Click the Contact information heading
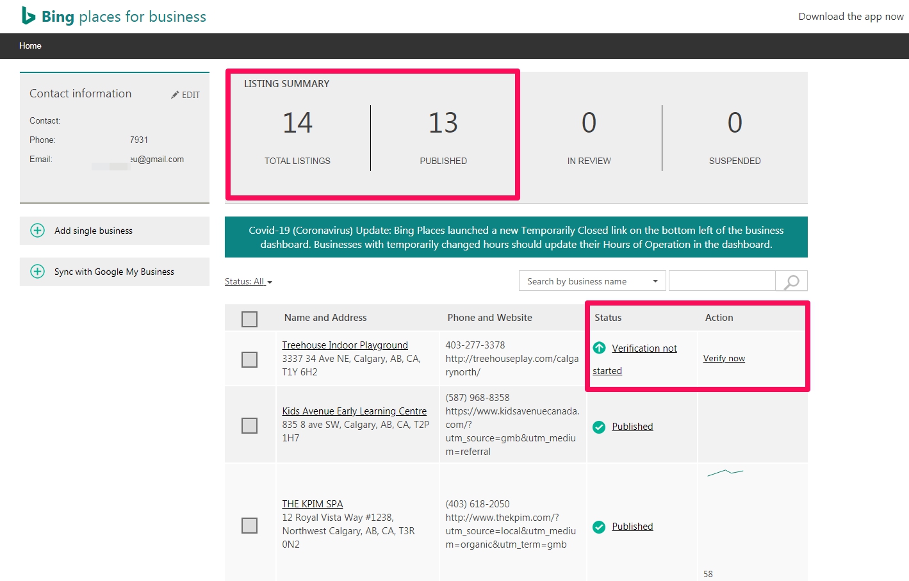The height and width of the screenshot is (581, 909). pyautogui.click(x=81, y=94)
